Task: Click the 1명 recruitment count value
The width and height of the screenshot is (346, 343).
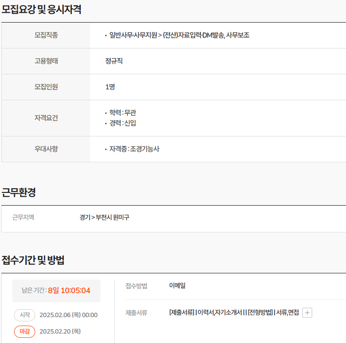Action: pos(110,87)
